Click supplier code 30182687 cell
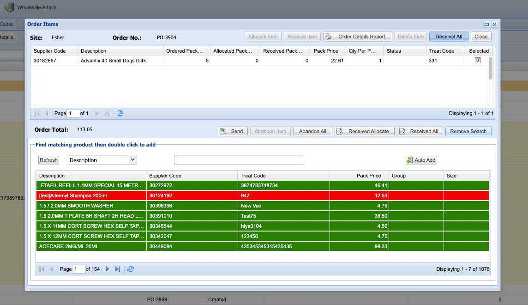Image resolution: width=528 pixels, height=305 pixels. (x=54, y=61)
